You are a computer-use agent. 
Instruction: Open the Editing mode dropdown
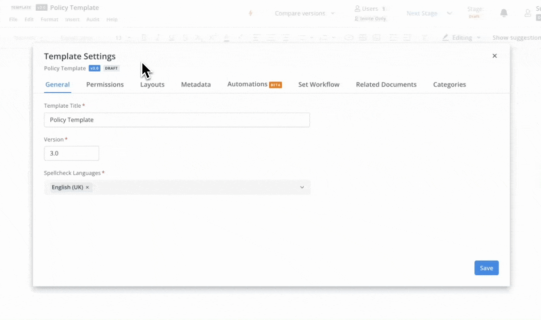coord(462,38)
